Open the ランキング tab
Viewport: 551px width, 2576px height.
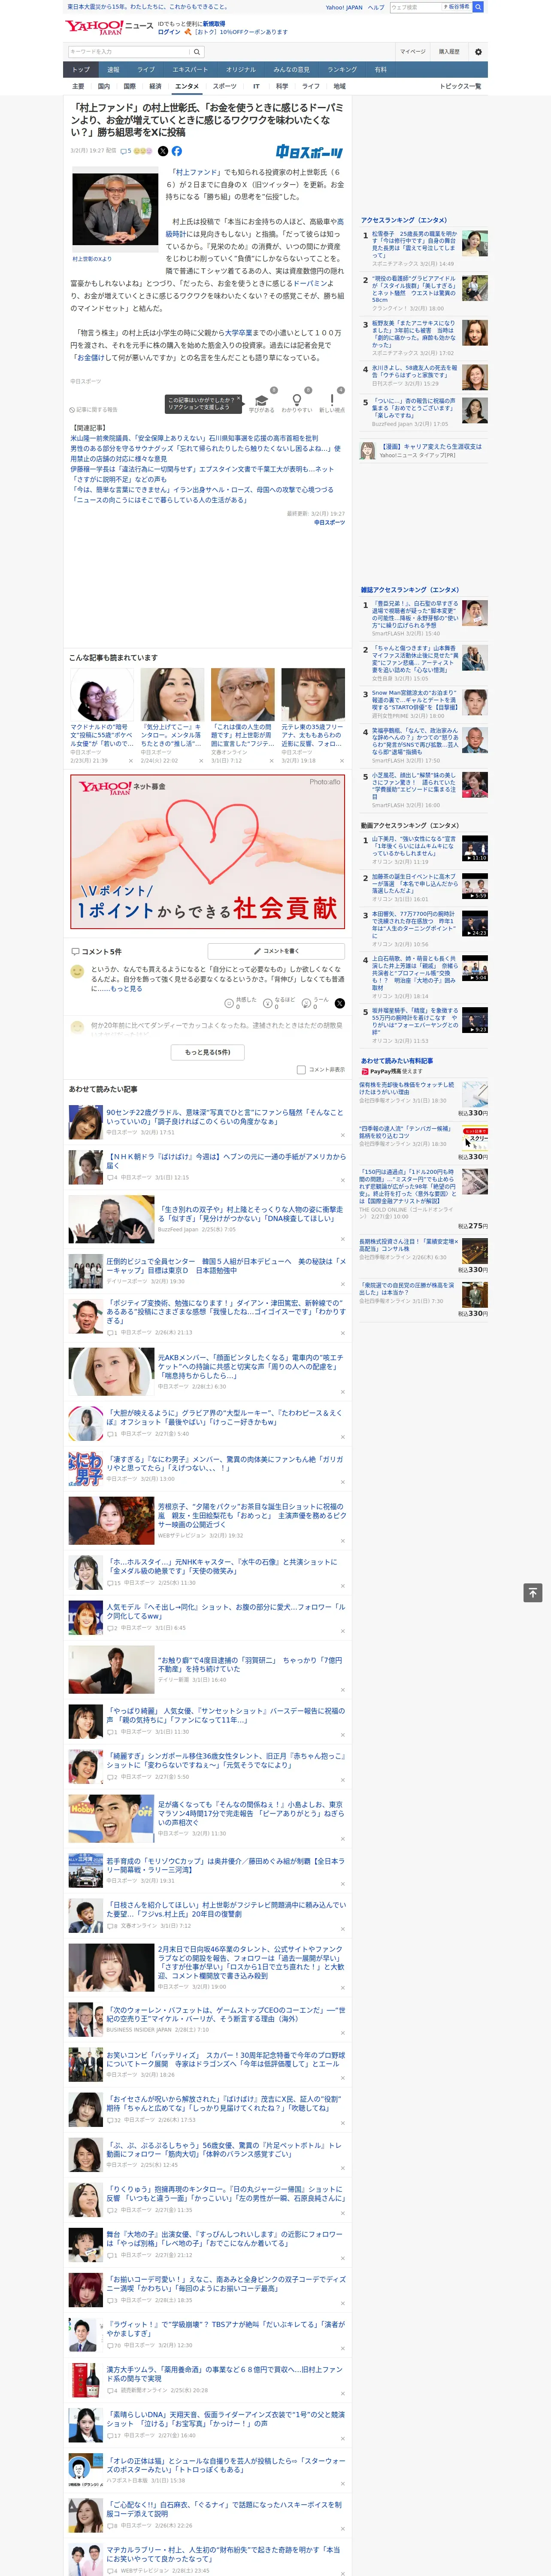point(342,70)
